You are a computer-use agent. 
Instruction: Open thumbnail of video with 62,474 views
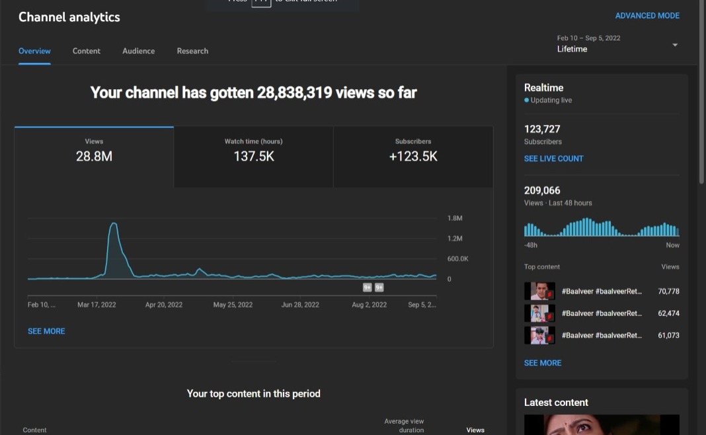pos(539,313)
